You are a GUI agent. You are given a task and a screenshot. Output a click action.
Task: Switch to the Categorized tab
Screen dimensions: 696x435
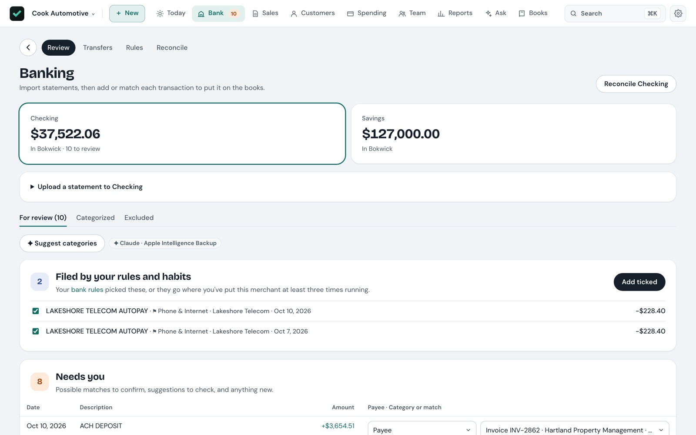(x=95, y=217)
